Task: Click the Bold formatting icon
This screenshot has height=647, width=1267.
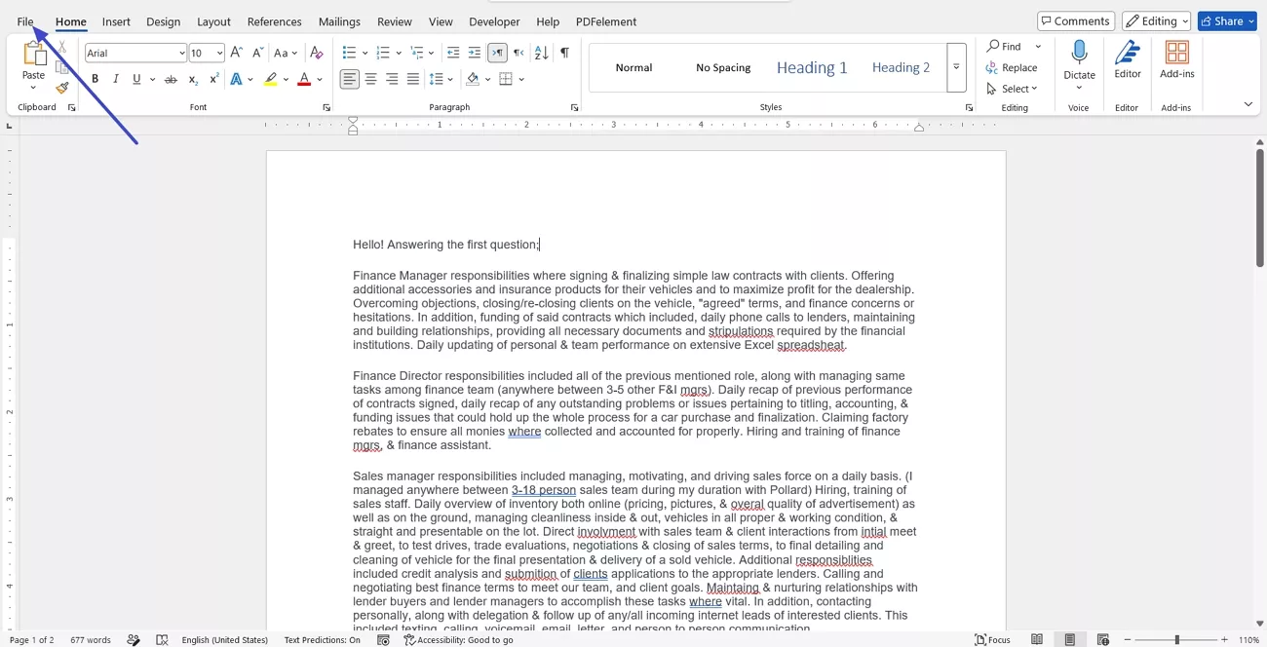Action: [95, 79]
